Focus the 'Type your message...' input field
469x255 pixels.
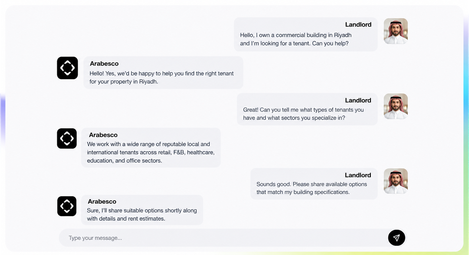223,238
